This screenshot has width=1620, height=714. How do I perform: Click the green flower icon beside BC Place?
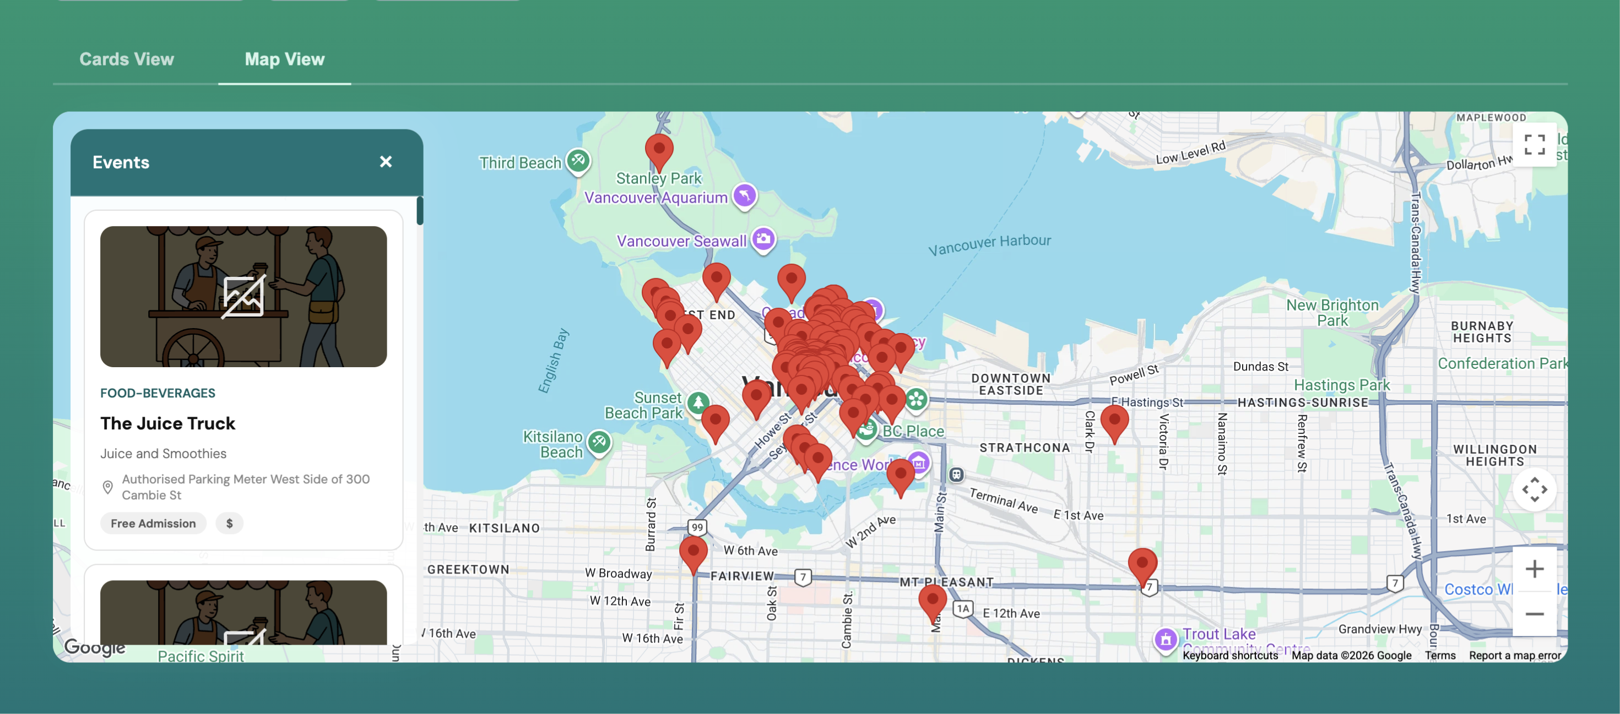(x=916, y=399)
